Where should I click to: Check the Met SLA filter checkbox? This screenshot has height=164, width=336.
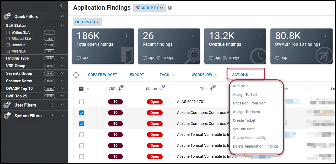pyautogui.click(x=8, y=51)
